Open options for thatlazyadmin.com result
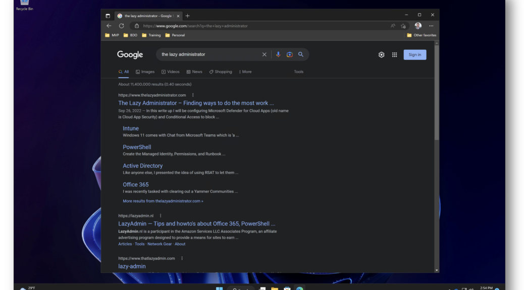The image size is (524, 290). click(x=182, y=258)
